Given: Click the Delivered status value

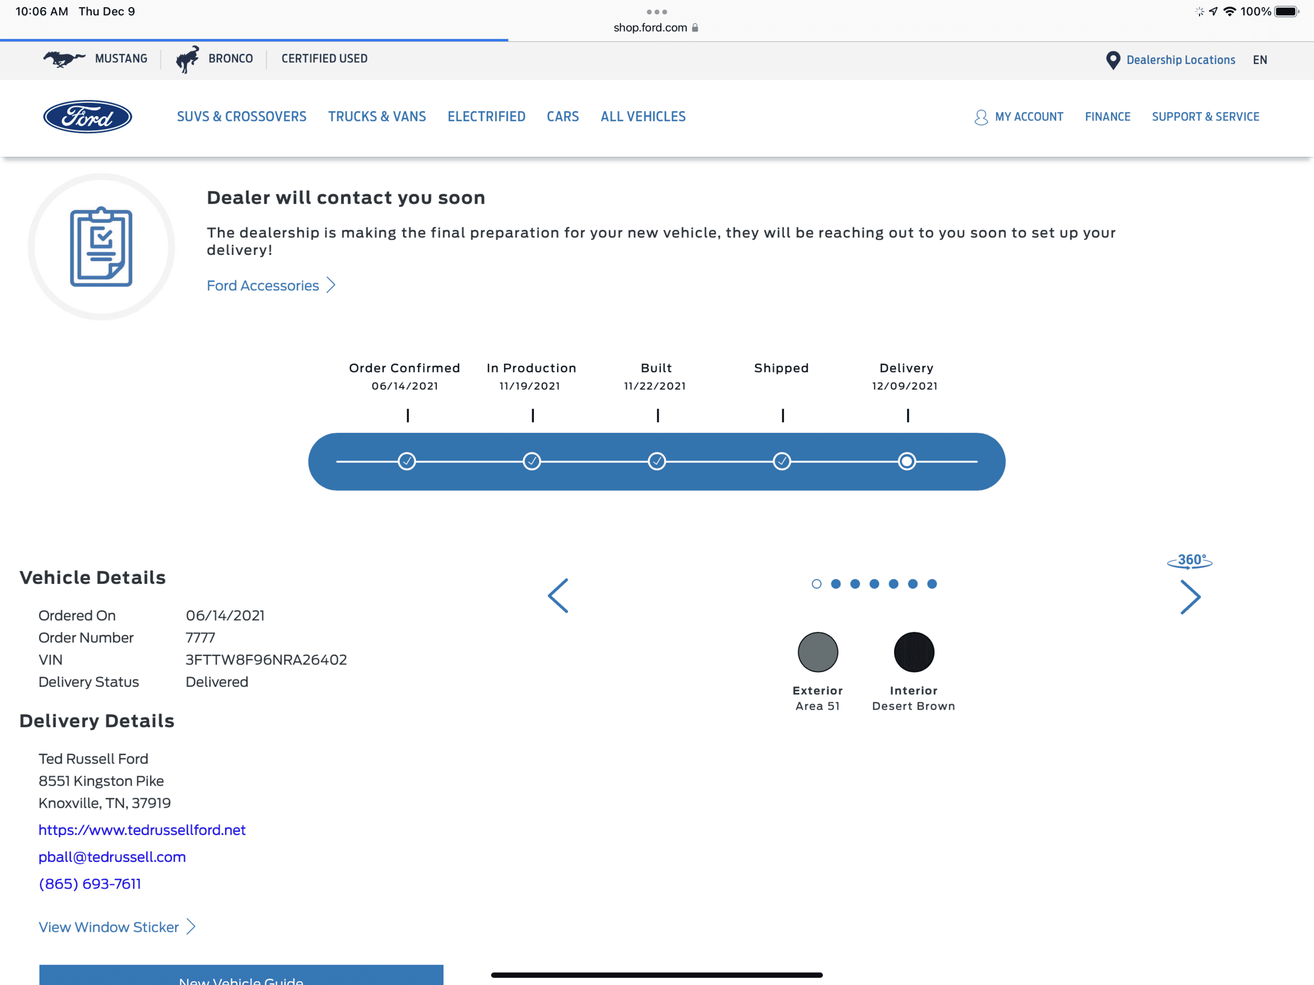Looking at the screenshot, I should [x=217, y=682].
